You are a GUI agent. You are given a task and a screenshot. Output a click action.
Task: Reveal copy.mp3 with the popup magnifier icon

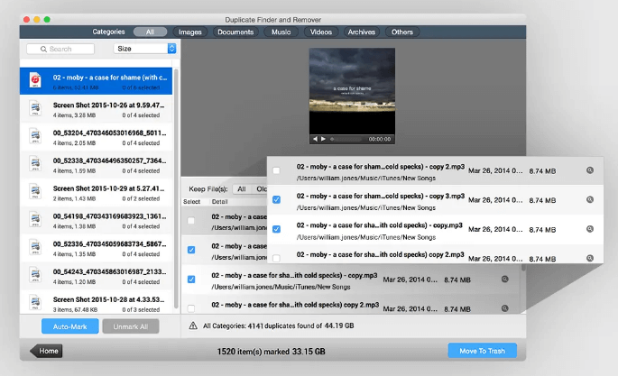590,229
